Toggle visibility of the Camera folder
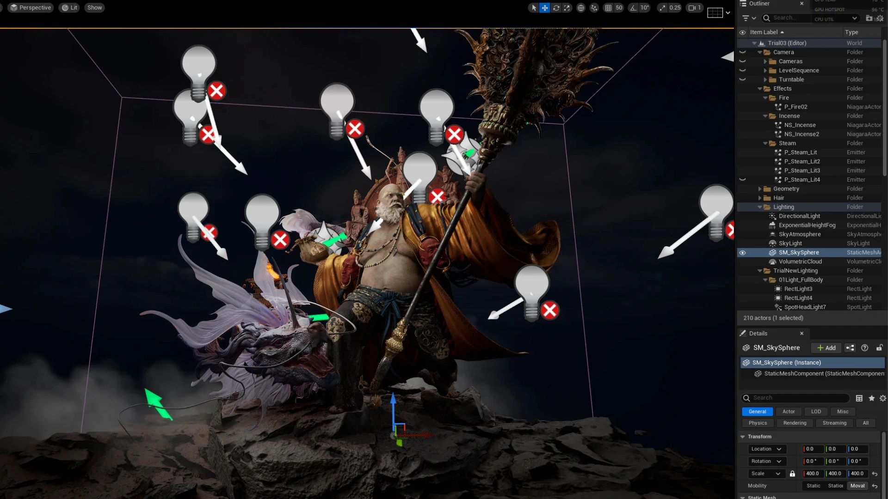The image size is (888, 499). coord(742,52)
